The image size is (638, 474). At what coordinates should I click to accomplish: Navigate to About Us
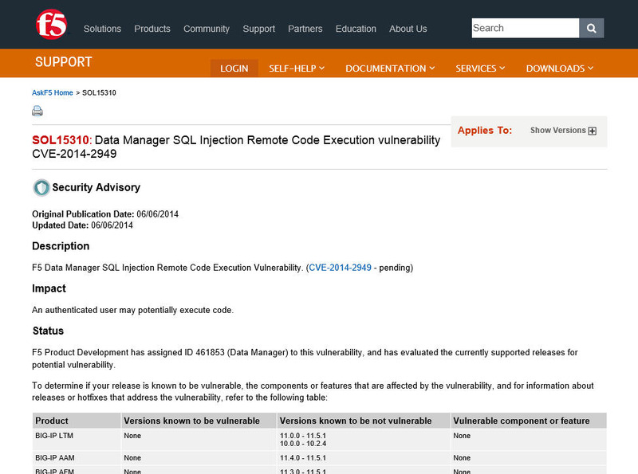pyautogui.click(x=408, y=29)
